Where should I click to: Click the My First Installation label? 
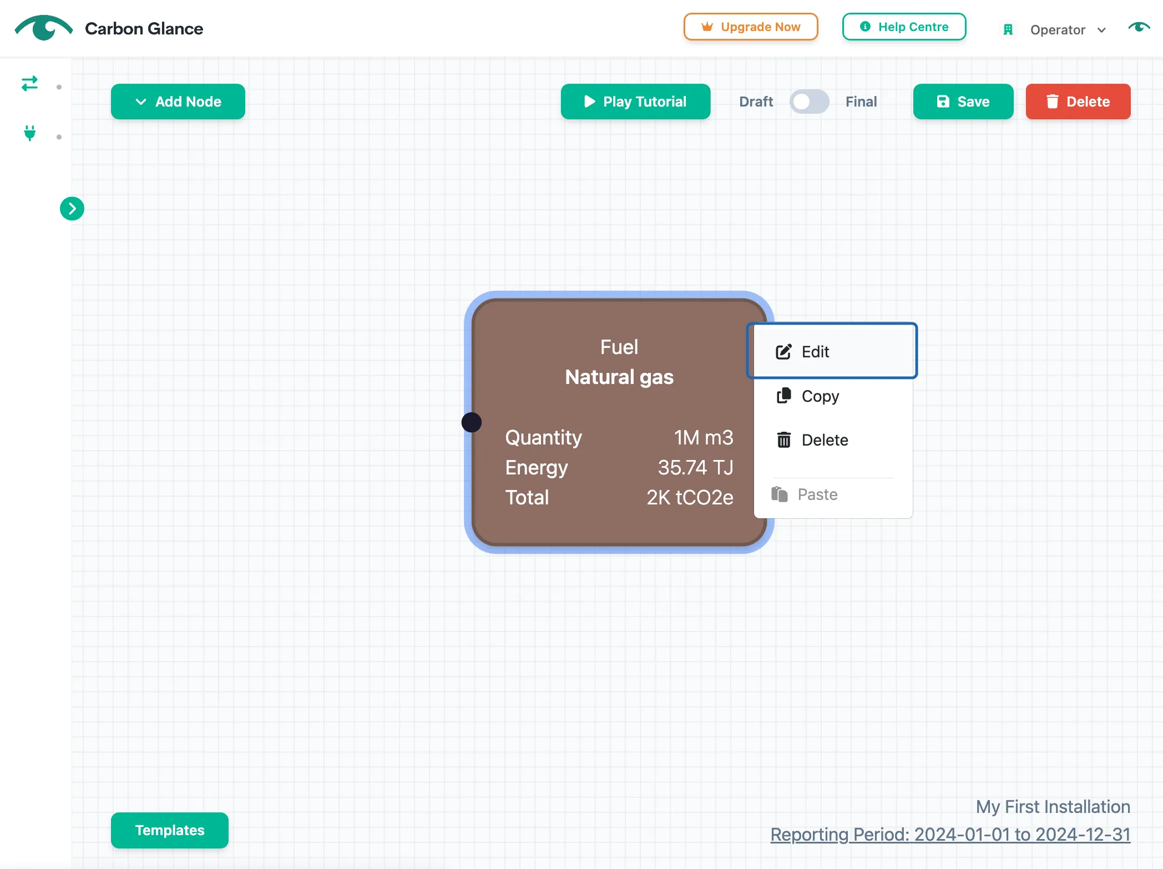pos(1053,806)
